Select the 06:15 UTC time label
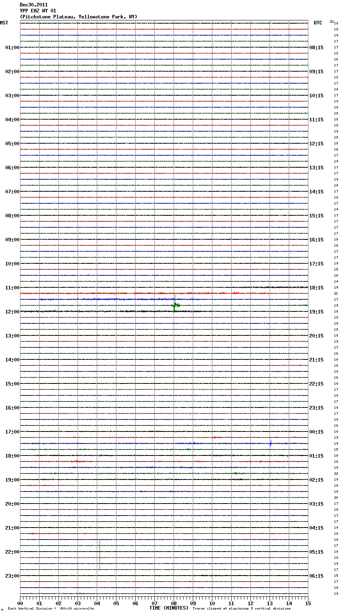The image size is (340, 614). (316, 576)
